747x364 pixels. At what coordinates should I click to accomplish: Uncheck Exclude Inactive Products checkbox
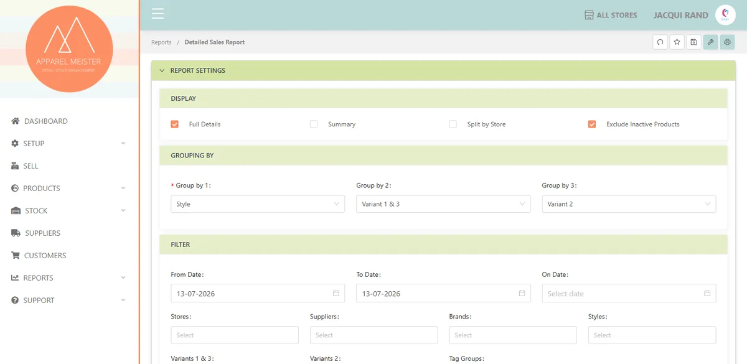(x=592, y=124)
